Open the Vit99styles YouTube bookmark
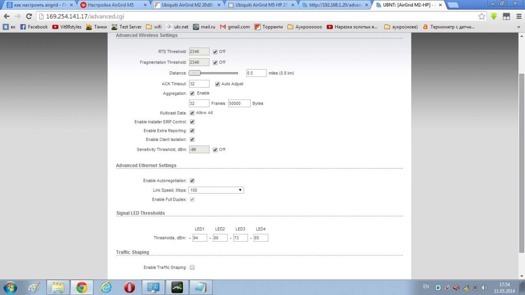 [67, 27]
